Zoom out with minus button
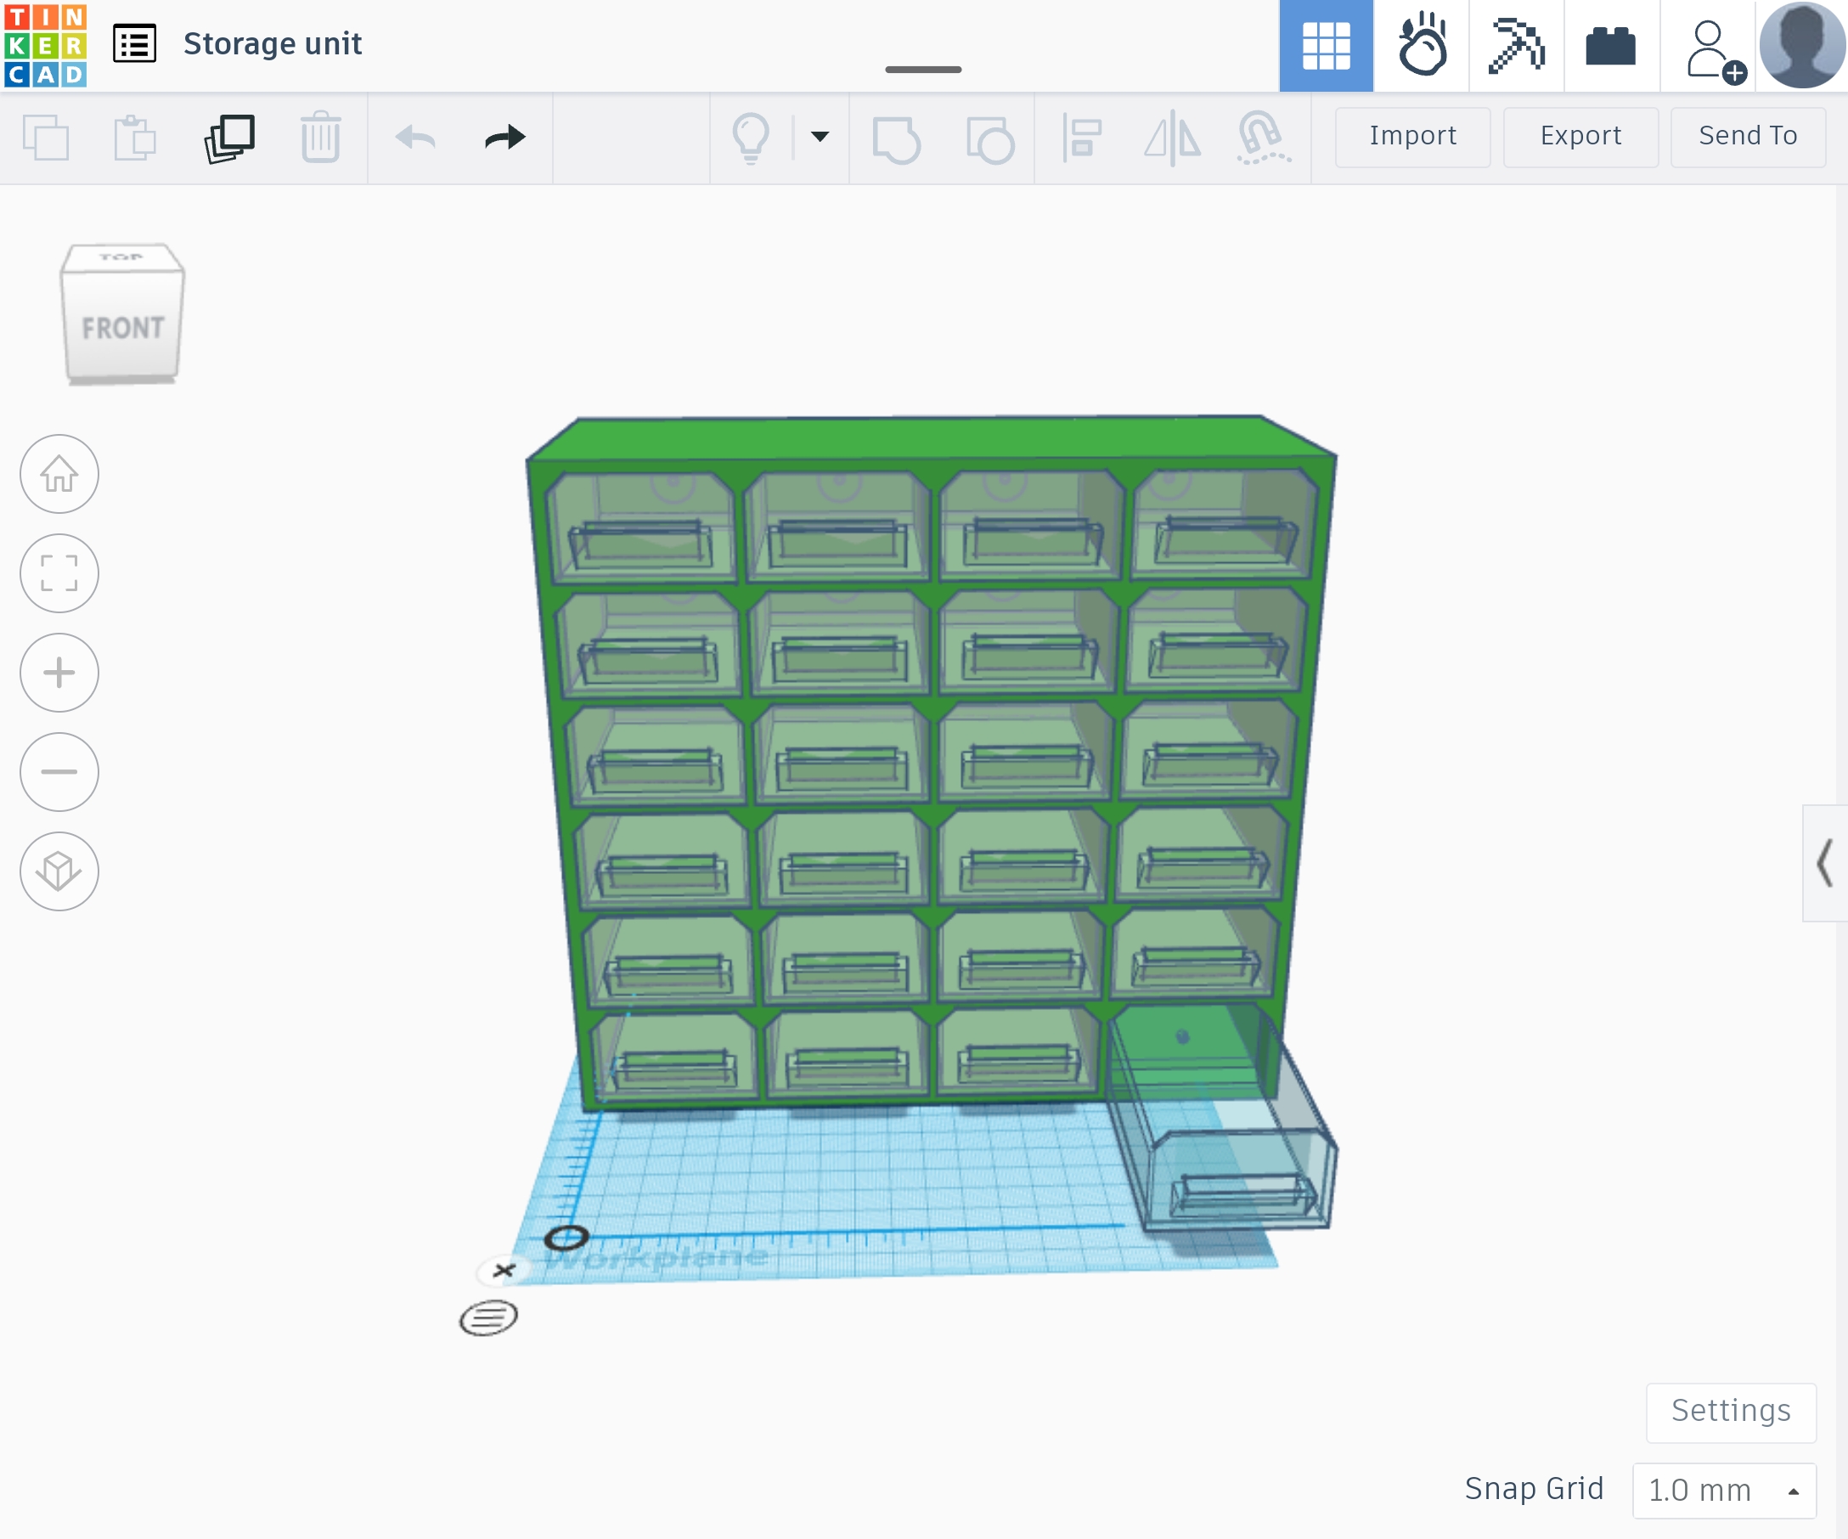The image size is (1848, 1539). [59, 773]
